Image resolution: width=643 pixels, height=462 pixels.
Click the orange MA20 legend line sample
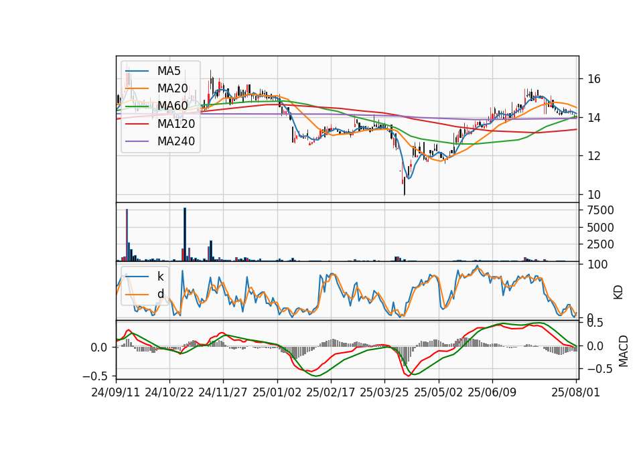tap(137, 88)
